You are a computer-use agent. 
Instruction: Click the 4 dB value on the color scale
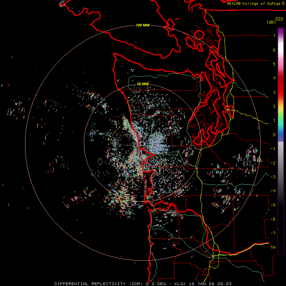[x=274, y=78]
